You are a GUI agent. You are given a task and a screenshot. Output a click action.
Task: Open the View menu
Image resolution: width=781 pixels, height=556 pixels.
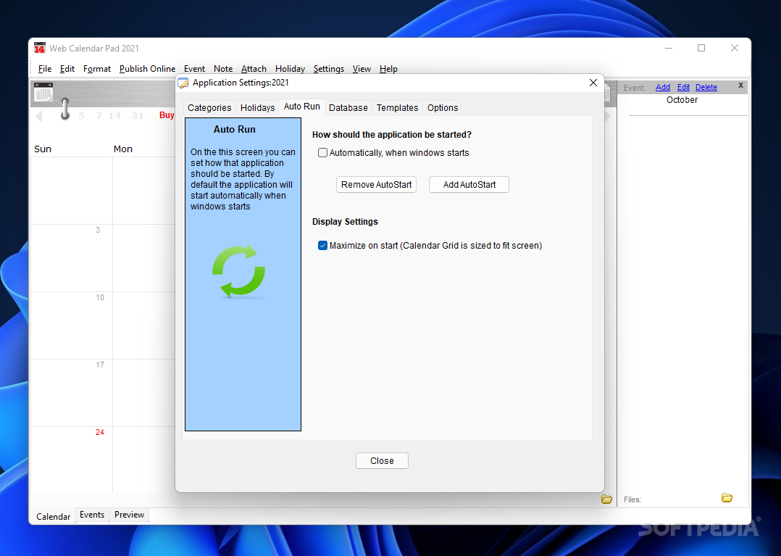point(362,69)
